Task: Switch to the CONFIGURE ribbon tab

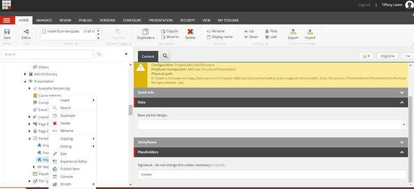Action: pos(132,20)
